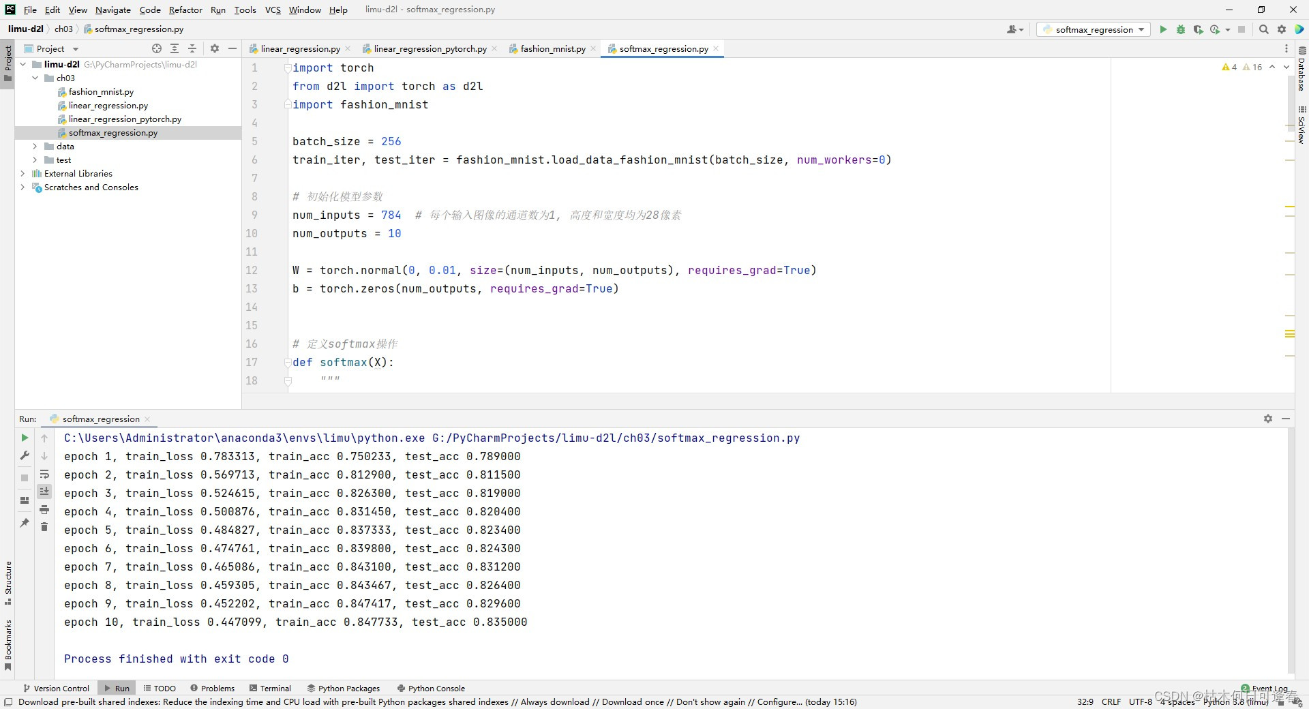
Task: Collapse all in Project panel
Action: [x=192, y=48]
